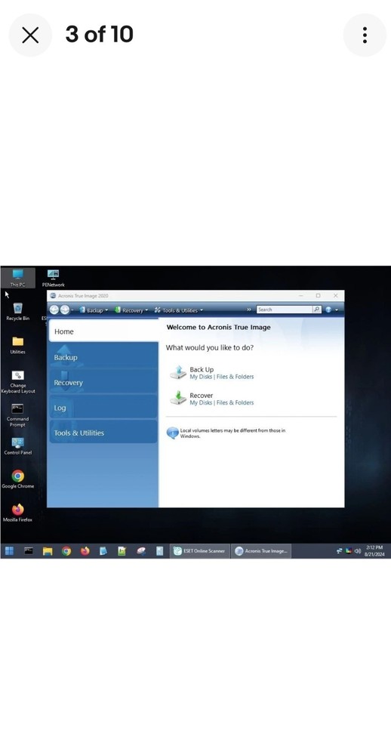The image size is (391, 755).
Task: Click the search magnifier button
Action: tap(317, 310)
